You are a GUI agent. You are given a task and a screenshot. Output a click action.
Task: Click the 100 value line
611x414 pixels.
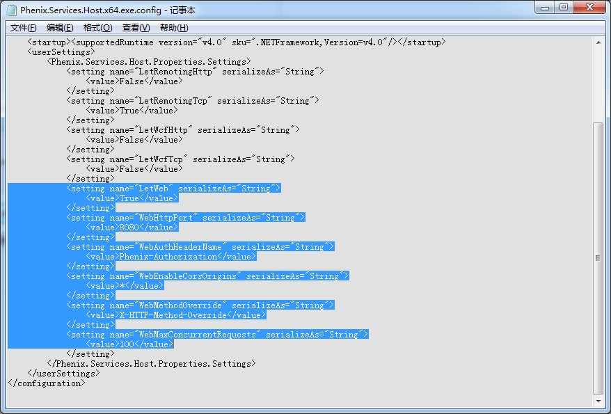[129, 344]
